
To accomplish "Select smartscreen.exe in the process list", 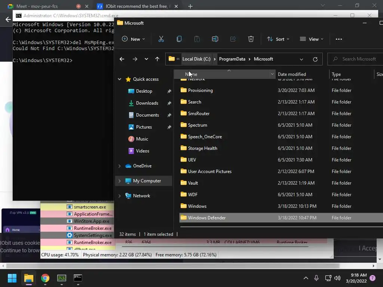I will pyautogui.click(x=90, y=207).
